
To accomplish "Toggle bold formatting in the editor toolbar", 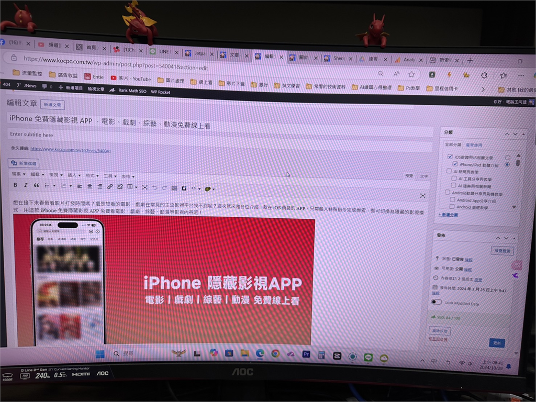I will (x=15, y=185).
